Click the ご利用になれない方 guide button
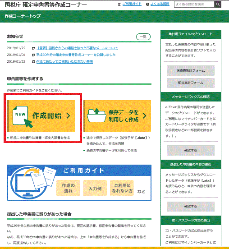 pyautogui.click(x=122, y=188)
